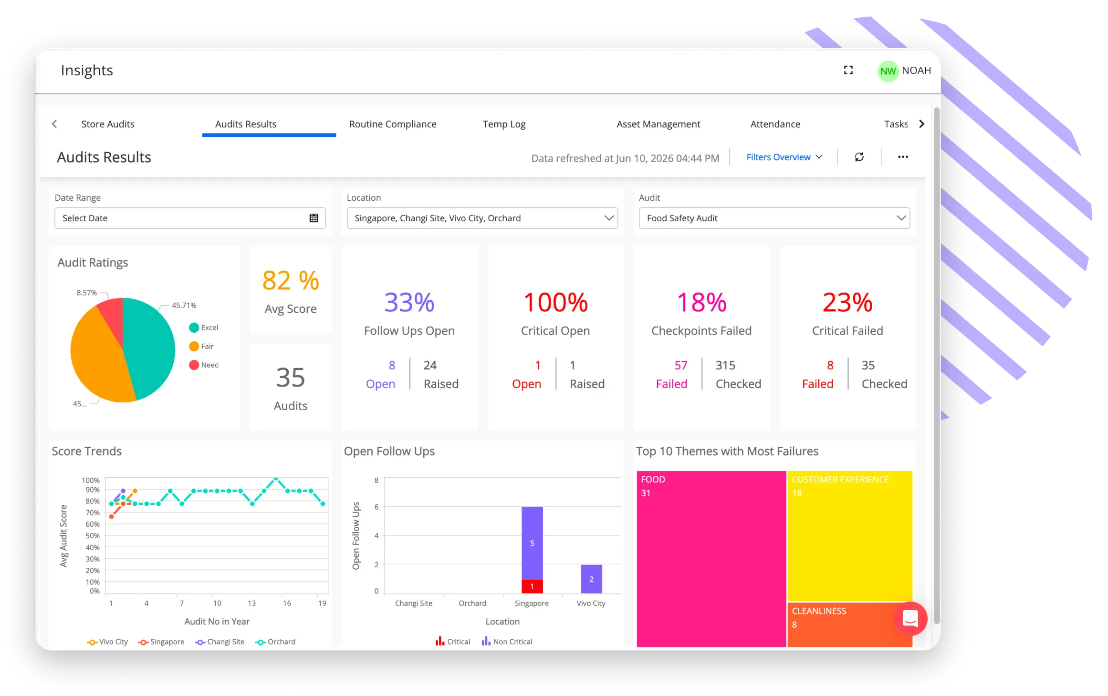Toggle the Singapore series in Score Trends legend
The height and width of the screenshot is (696, 1108).
[161, 642]
